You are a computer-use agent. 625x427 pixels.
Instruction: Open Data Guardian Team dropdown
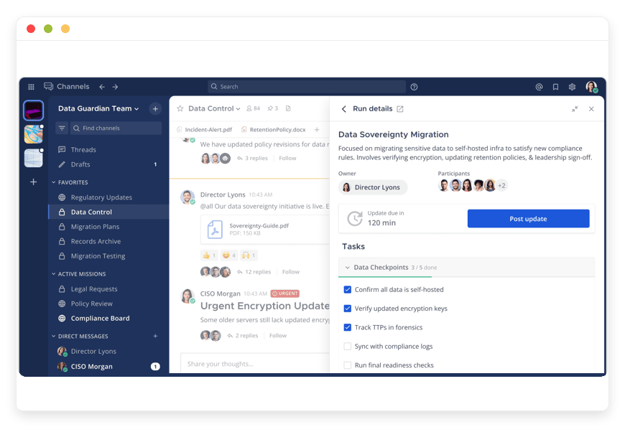coord(98,108)
